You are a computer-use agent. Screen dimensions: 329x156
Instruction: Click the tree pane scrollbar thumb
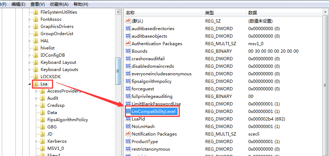118,71
